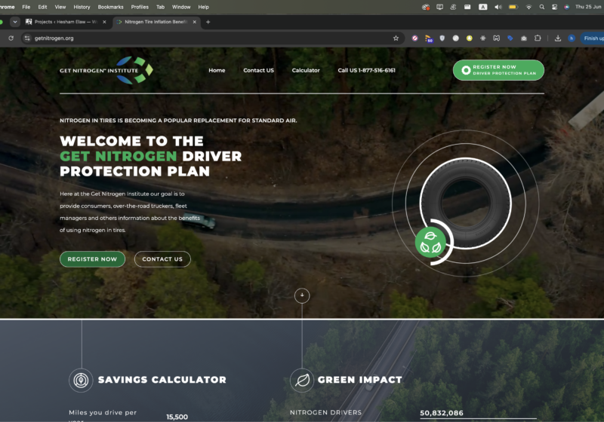Reload the page with the refresh icon
Image resolution: width=604 pixels, height=422 pixels.
[11, 38]
